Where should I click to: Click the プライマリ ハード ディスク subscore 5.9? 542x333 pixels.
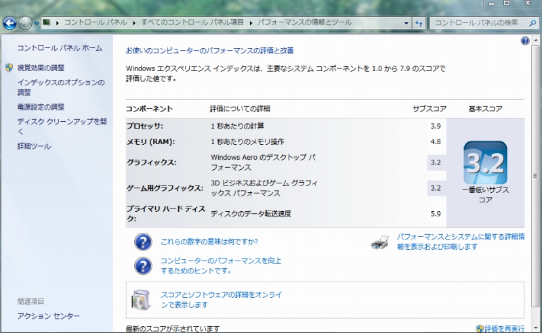click(x=436, y=214)
